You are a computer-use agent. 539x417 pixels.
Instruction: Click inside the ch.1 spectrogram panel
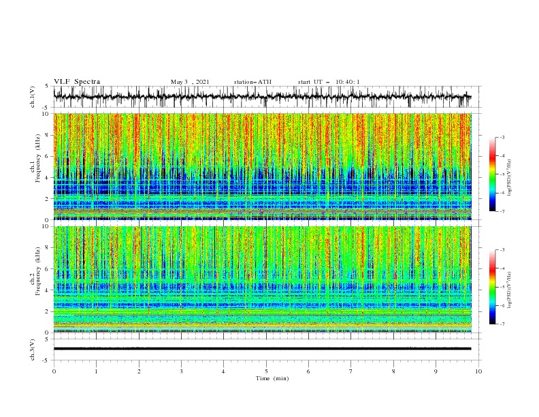[x=262, y=166]
